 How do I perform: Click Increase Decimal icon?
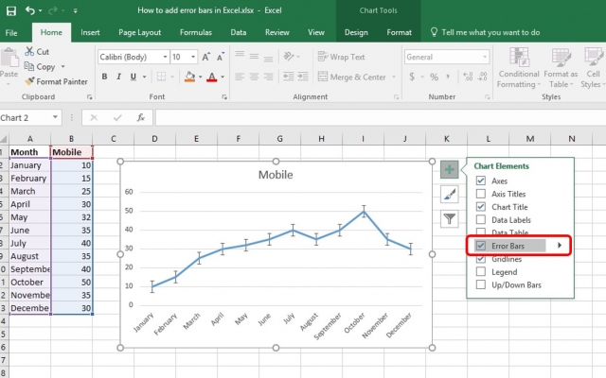[468, 77]
